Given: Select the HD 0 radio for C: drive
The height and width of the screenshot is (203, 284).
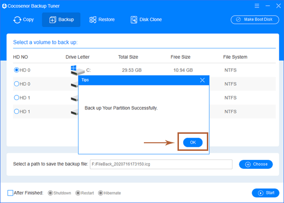Looking at the screenshot, I should pos(17,70).
